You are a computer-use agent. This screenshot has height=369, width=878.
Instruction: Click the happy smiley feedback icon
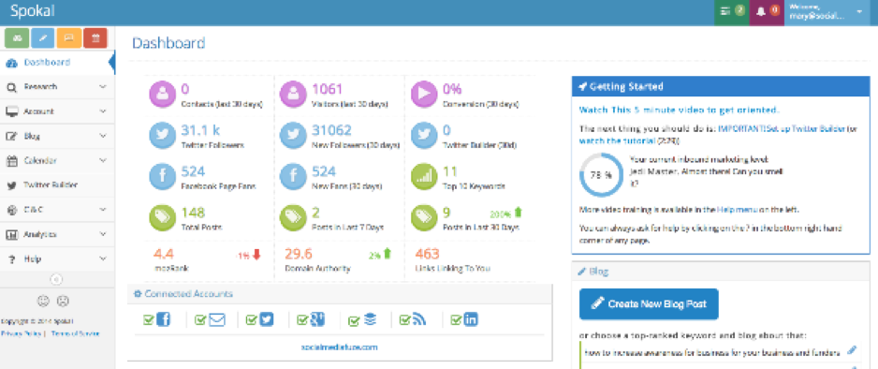(44, 301)
